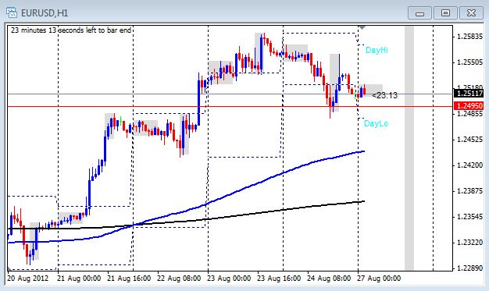
Task: Click the small arrow at chart bottom-left corner
Action: pyautogui.click(x=10, y=268)
